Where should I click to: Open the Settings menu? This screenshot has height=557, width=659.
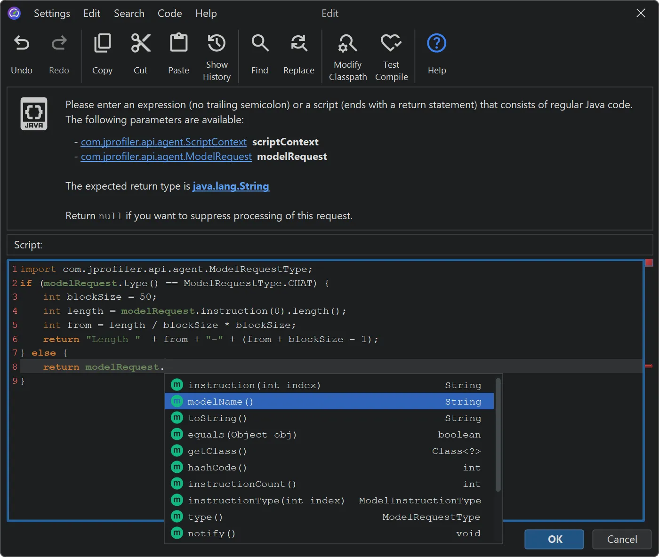tap(52, 13)
